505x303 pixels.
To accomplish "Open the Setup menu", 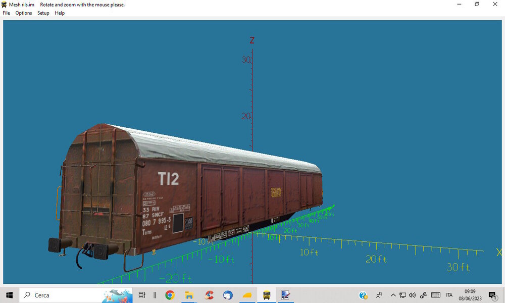I will click(x=43, y=13).
